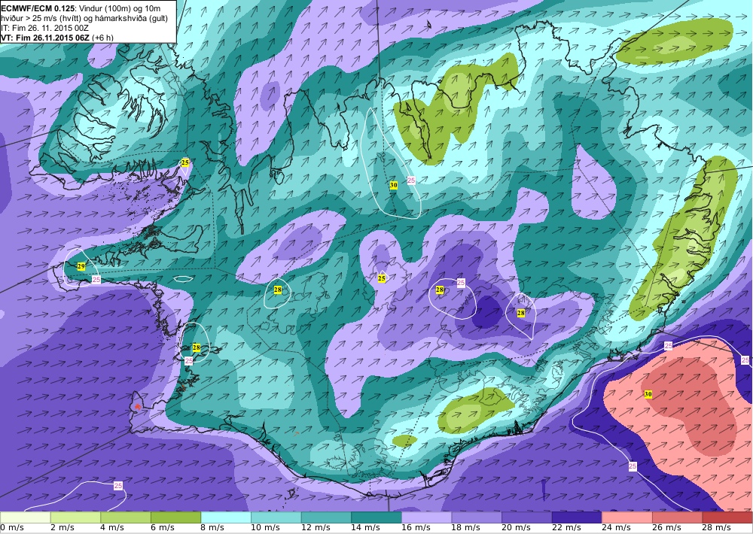Screen dimensions: 753x534
Task: Select the 10 m/s light turquoise swatch
Action: pyautogui.click(x=276, y=517)
